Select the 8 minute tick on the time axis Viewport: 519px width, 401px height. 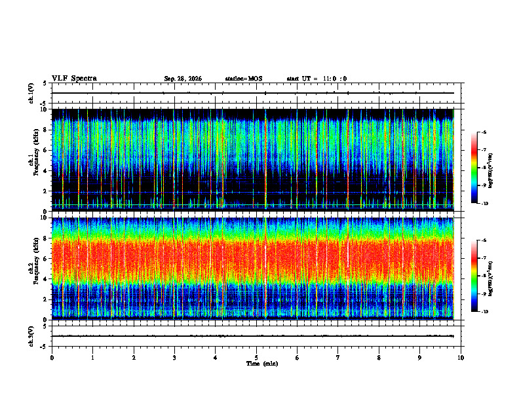pos(379,358)
